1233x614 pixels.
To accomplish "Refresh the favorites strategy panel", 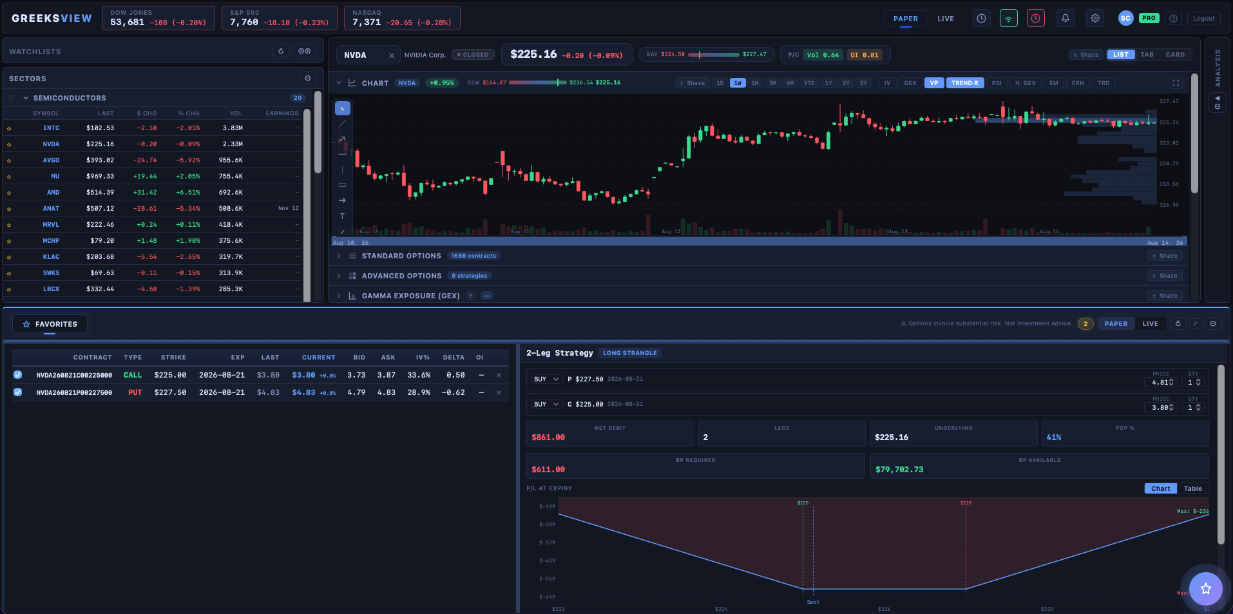I will point(1178,324).
